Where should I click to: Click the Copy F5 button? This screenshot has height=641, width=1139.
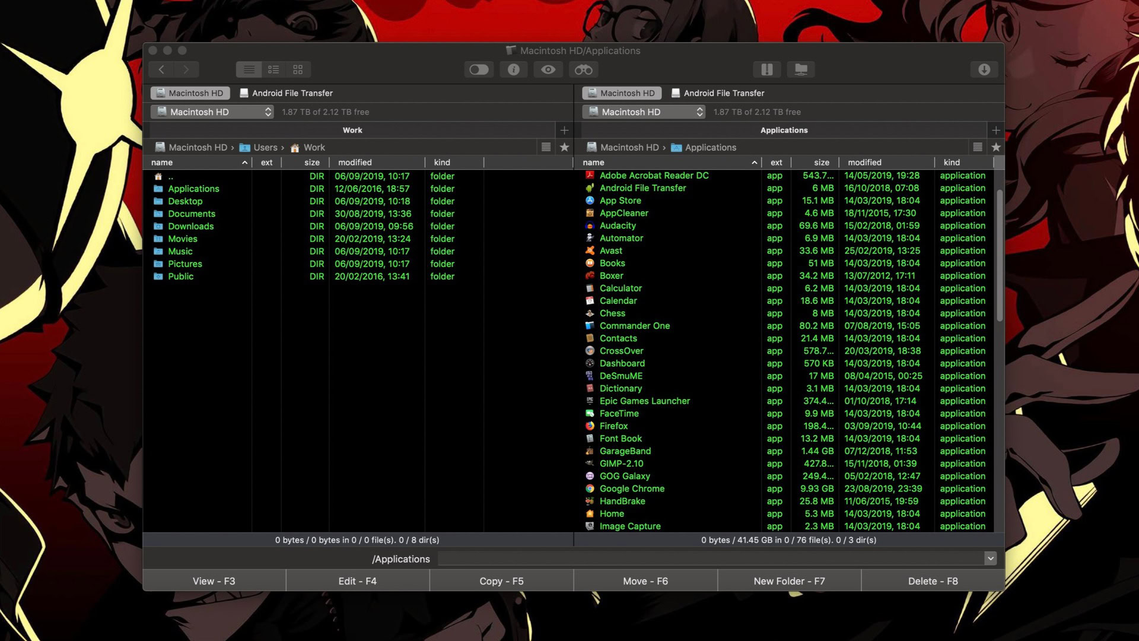tap(501, 580)
